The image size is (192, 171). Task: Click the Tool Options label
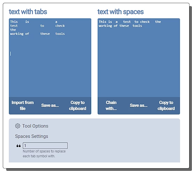tap(35, 126)
